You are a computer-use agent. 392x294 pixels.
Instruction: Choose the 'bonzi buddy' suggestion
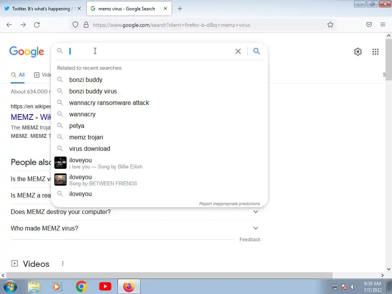(160, 80)
